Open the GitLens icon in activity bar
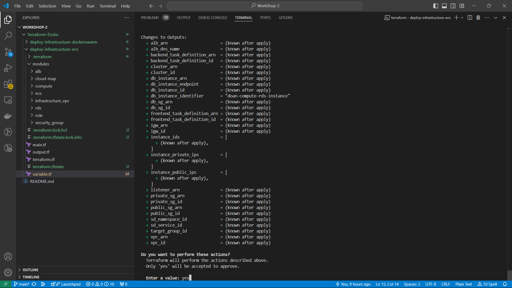The image size is (512, 288). pos(8,132)
